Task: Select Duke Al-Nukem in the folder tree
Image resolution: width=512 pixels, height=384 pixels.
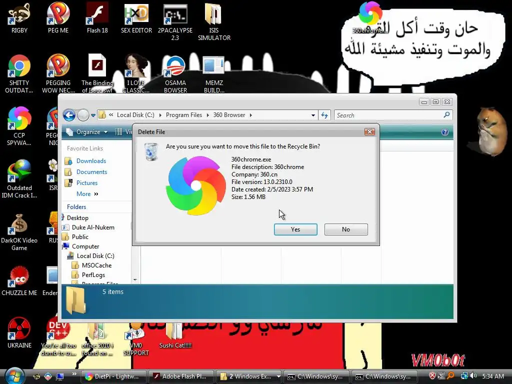Action: [x=93, y=227]
